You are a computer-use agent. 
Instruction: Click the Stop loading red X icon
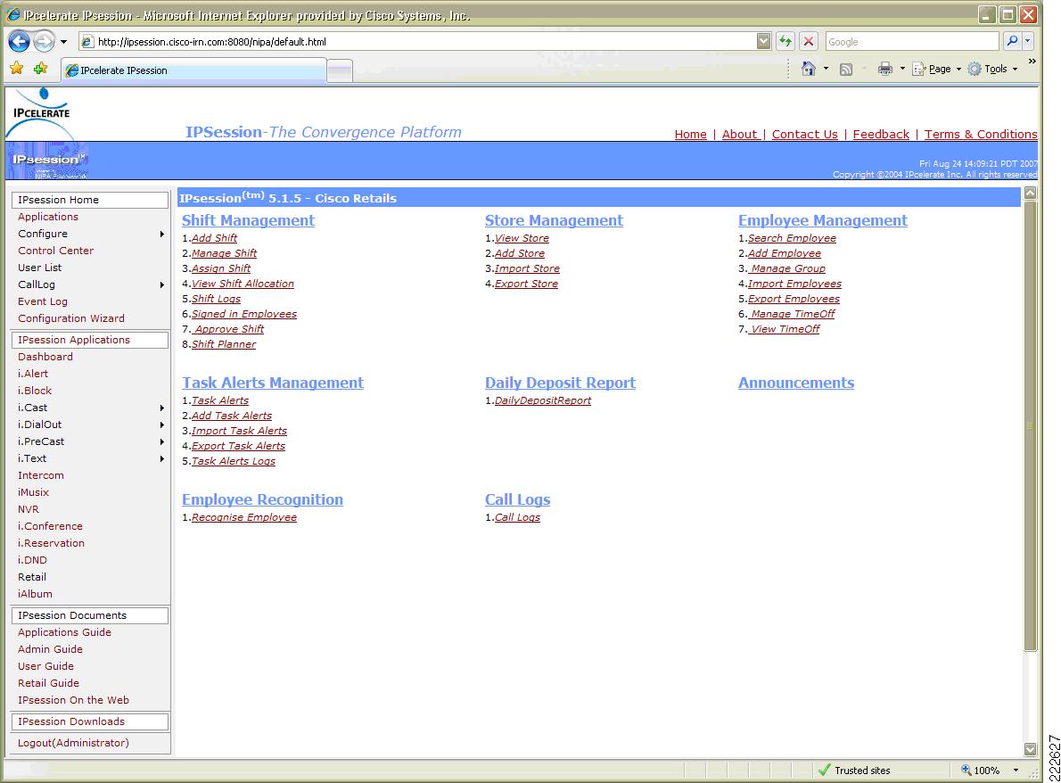click(x=808, y=41)
